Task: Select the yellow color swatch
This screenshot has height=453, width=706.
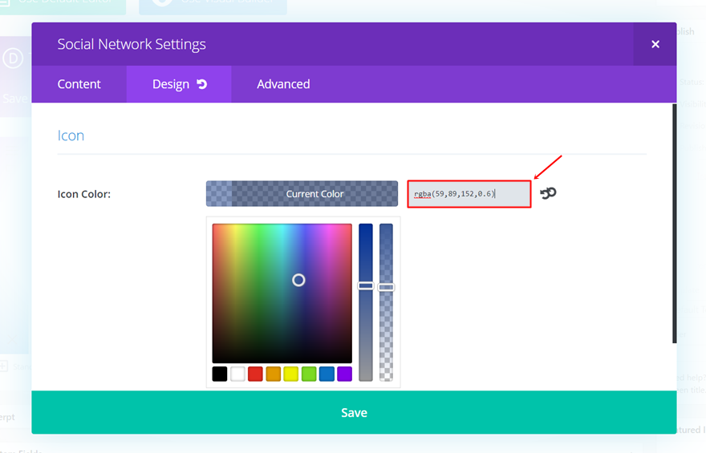Action: [291, 374]
